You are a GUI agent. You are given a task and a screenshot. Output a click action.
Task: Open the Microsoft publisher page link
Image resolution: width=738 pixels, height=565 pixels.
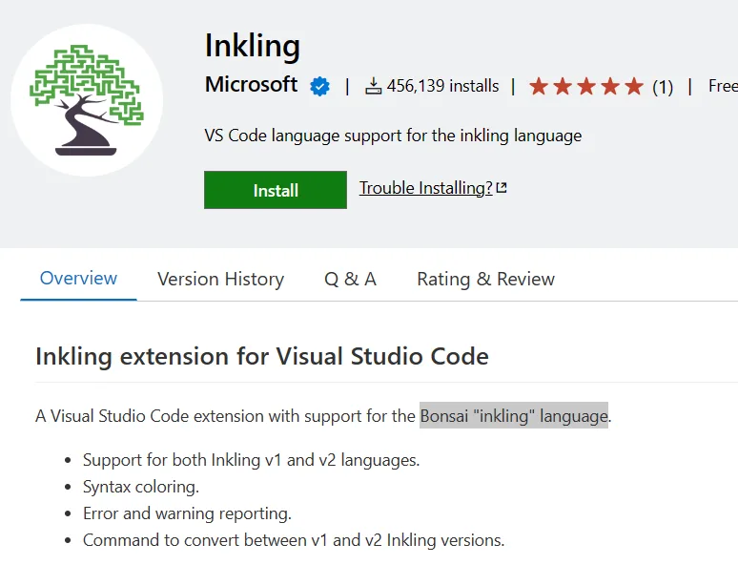[x=251, y=85]
